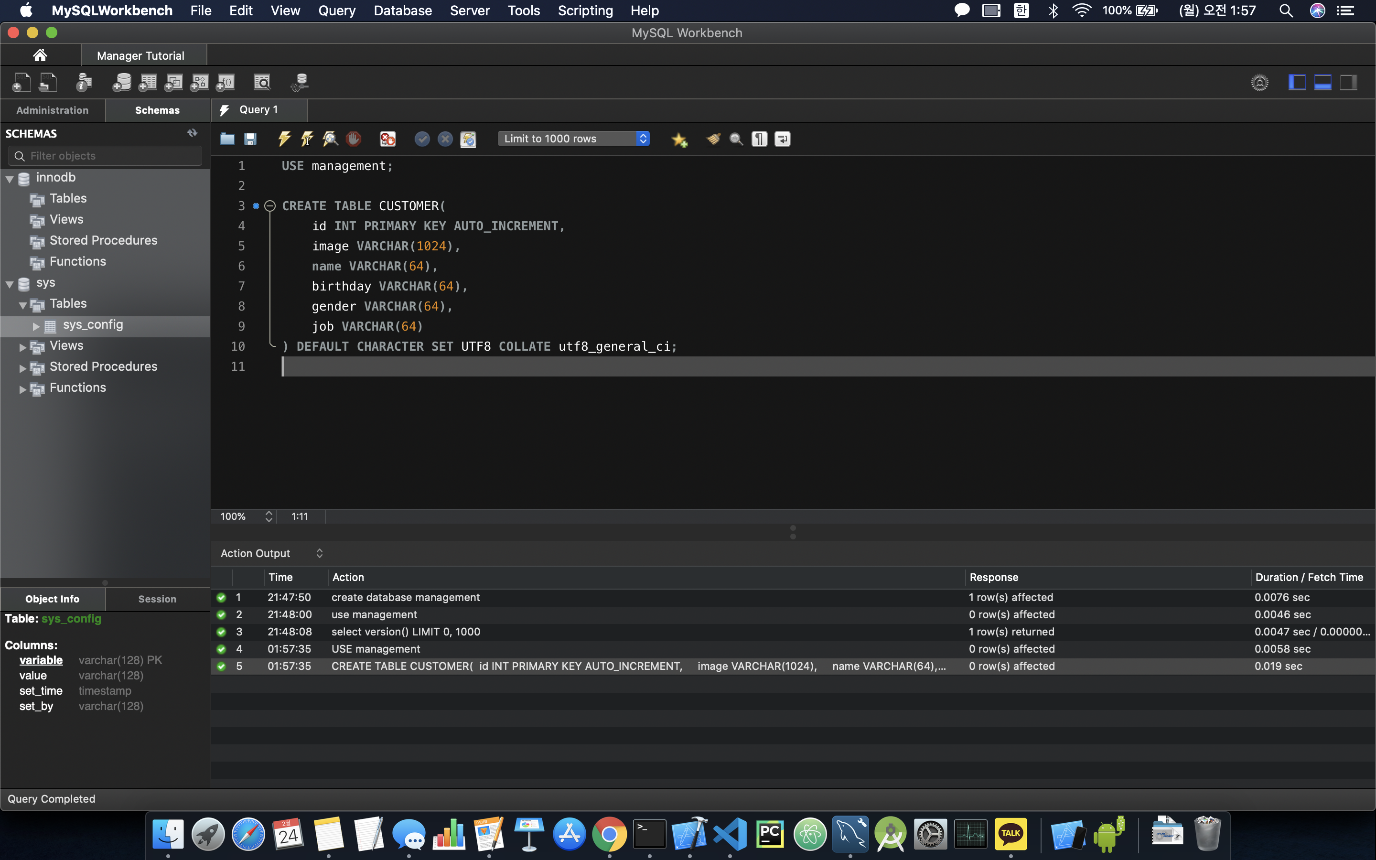1376x860 pixels.
Task: Switch to the Administration tab
Action: [52, 110]
